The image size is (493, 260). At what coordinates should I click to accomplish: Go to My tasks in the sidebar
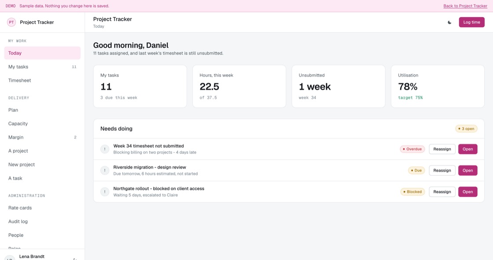[42, 67]
